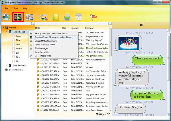Select Ted's iPhone 5S device
This screenshot has width=171, height=121.
click(19, 66)
